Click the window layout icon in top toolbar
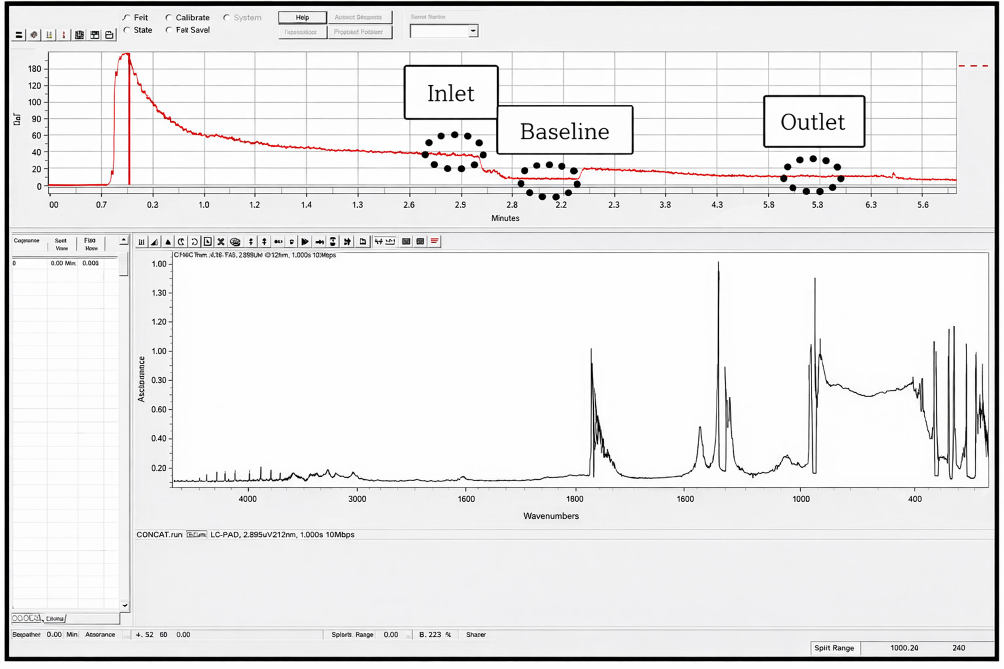1004x669 pixels. (x=95, y=35)
